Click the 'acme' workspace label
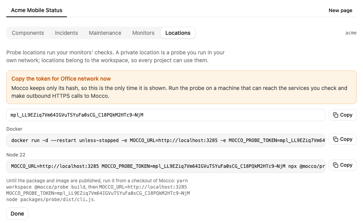Screen dimensions: 363x223 click(351, 33)
